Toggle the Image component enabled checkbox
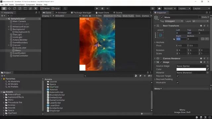Screen dimensions: 212x119 (161, 62)
